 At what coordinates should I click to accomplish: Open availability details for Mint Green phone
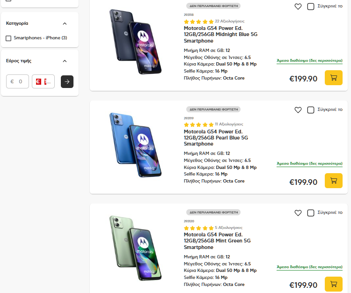[x=309, y=267]
